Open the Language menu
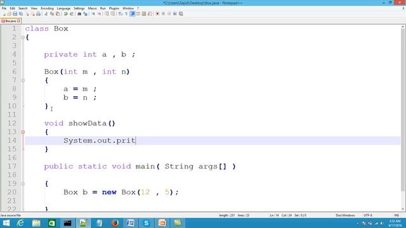Screen dimensions: 406x228 click(x=63, y=8)
